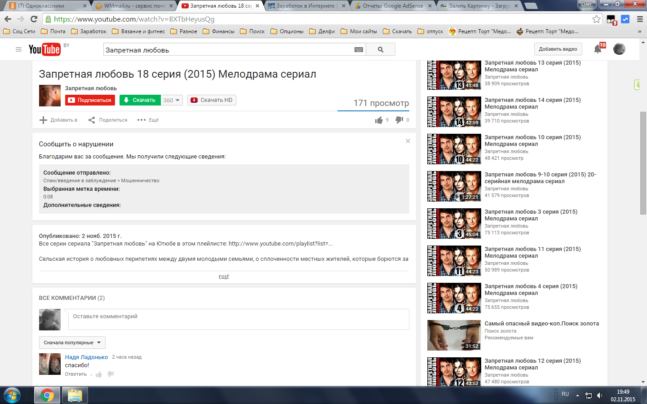The width and height of the screenshot is (647, 404).
Task: Expand the description with ЕЩЁ
Action: [x=224, y=277]
